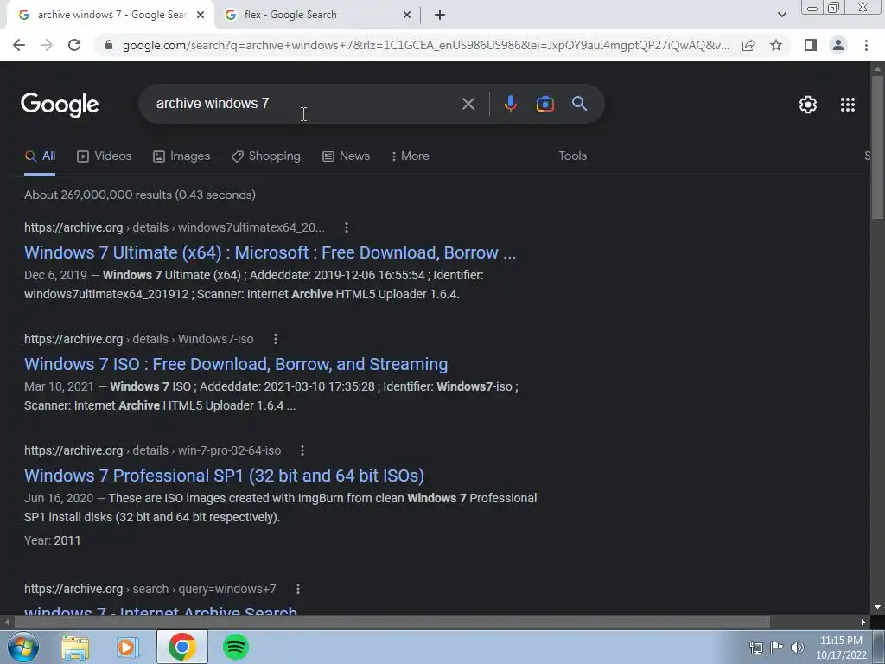Image resolution: width=885 pixels, height=664 pixels.
Task: Search by image with camera icon
Action: 544,104
